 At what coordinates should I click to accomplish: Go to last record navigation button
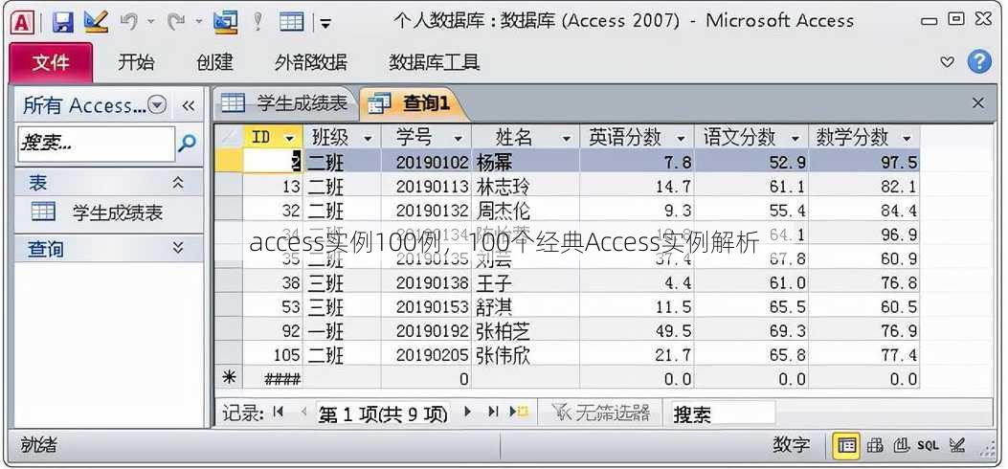click(x=493, y=412)
